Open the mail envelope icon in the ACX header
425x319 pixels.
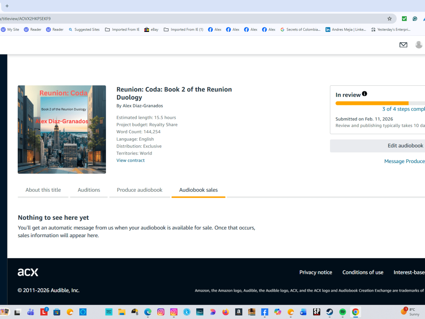(x=403, y=45)
